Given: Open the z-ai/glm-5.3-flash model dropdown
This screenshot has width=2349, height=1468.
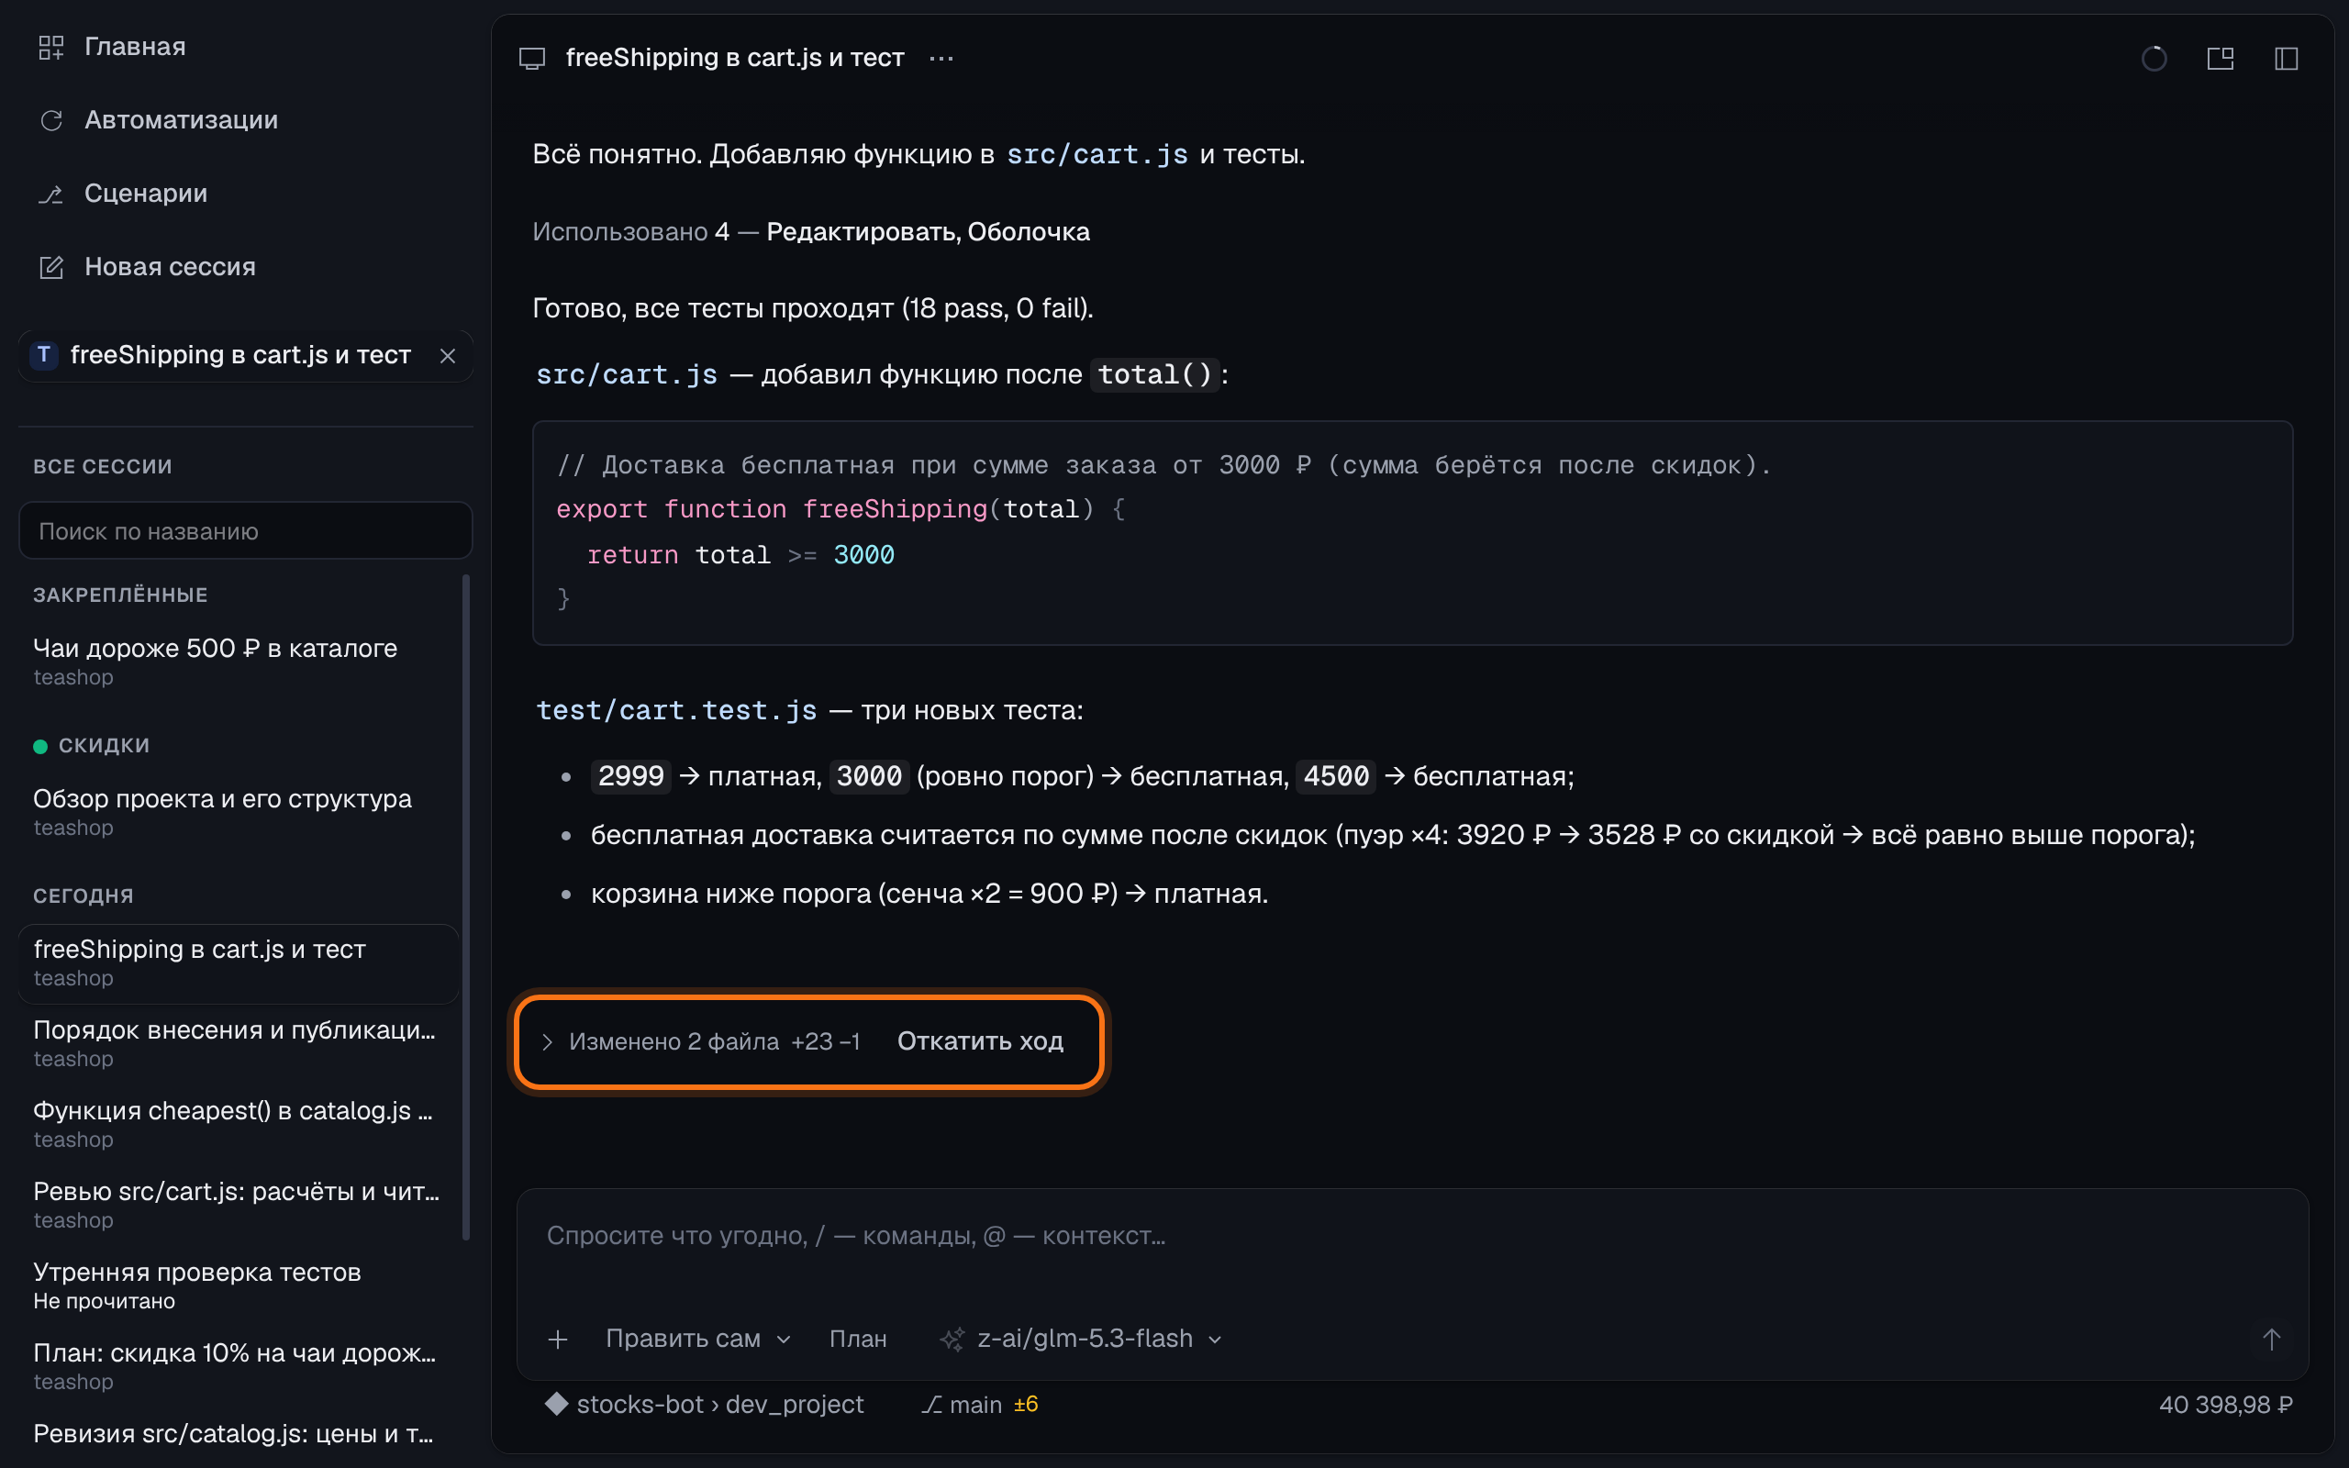Looking at the screenshot, I should point(1080,1339).
